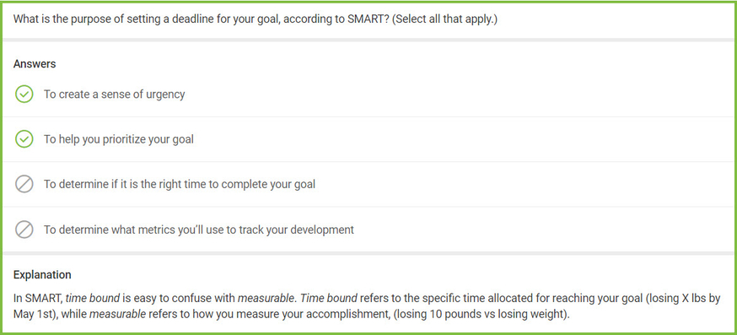Click the gray slash icon beside metrics answer

click(24, 230)
